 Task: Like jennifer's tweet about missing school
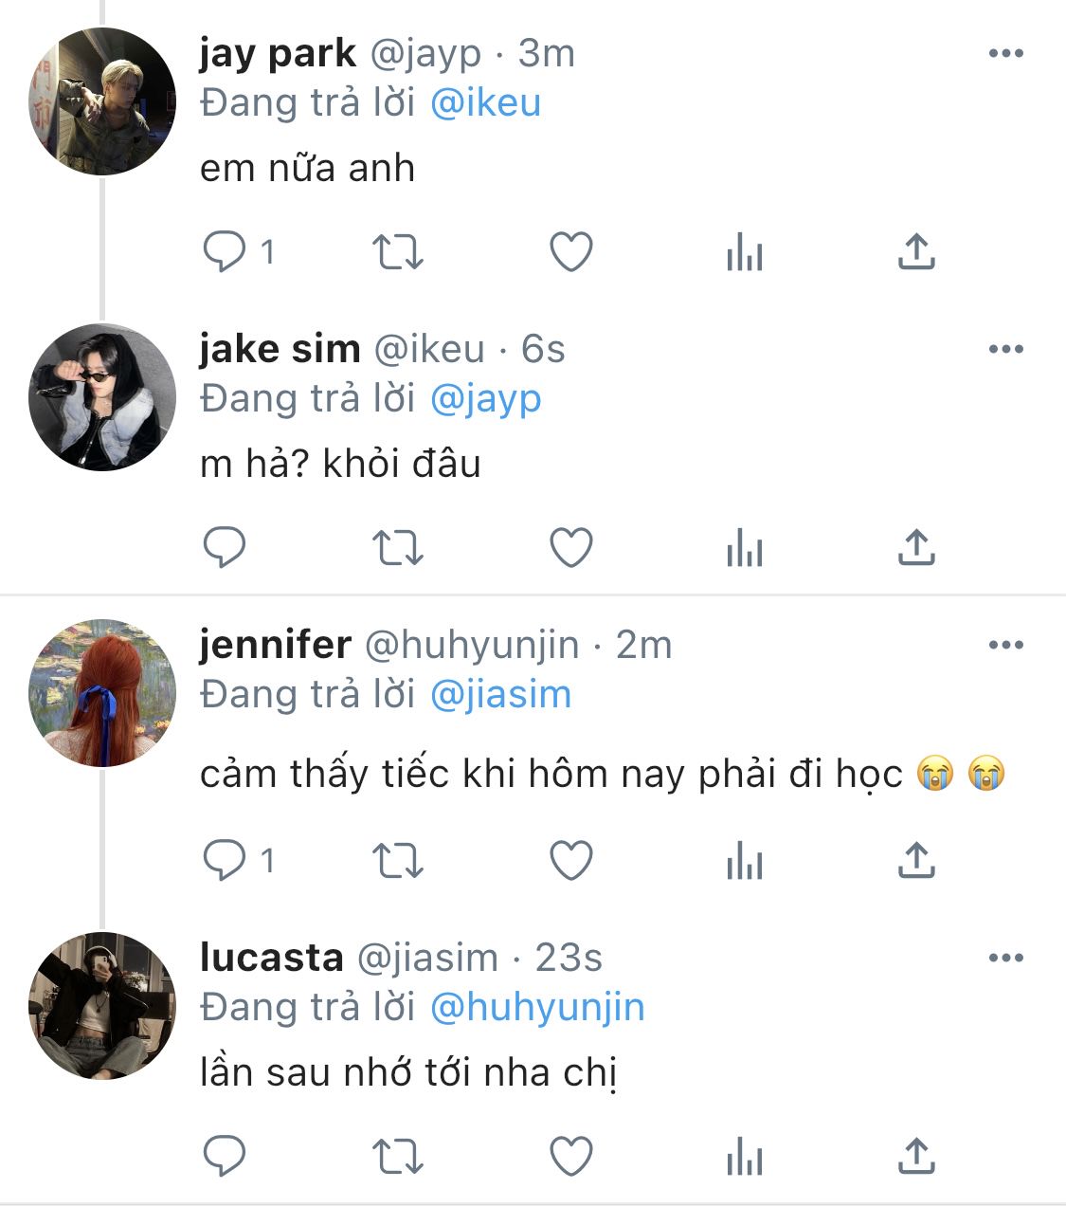[571, 861]
